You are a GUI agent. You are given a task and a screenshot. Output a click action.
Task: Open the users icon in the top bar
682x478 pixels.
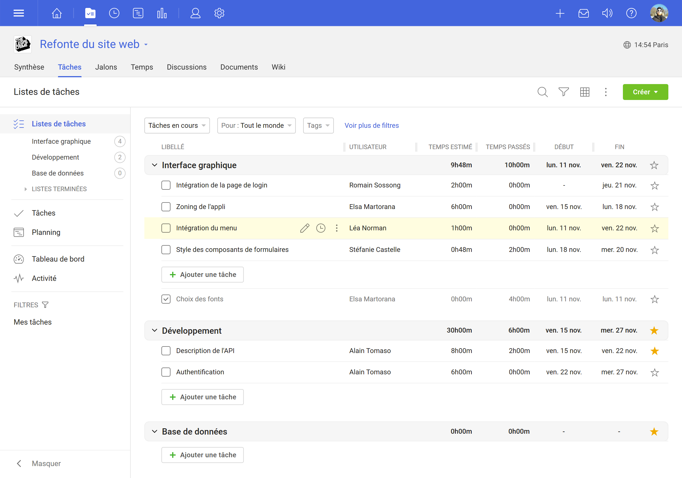[196, 13]
